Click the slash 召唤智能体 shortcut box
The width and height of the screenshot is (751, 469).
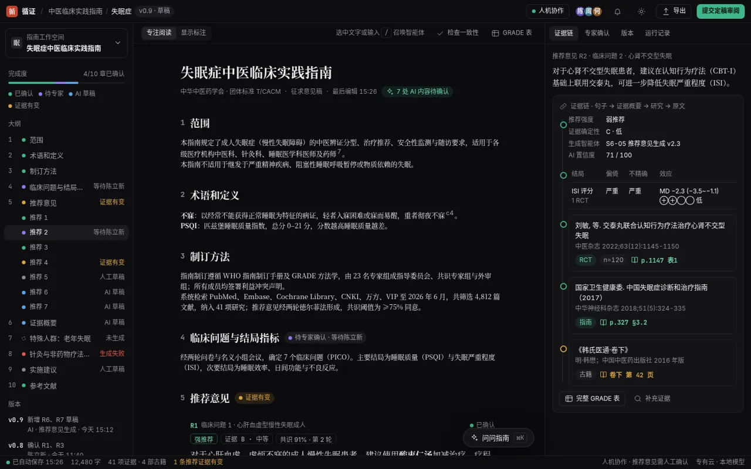[387, 33]
